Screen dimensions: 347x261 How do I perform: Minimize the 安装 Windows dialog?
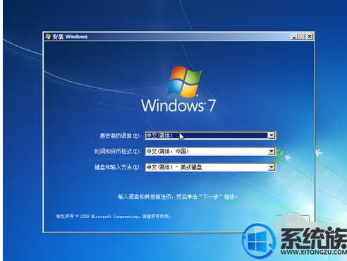coord(294,37)
